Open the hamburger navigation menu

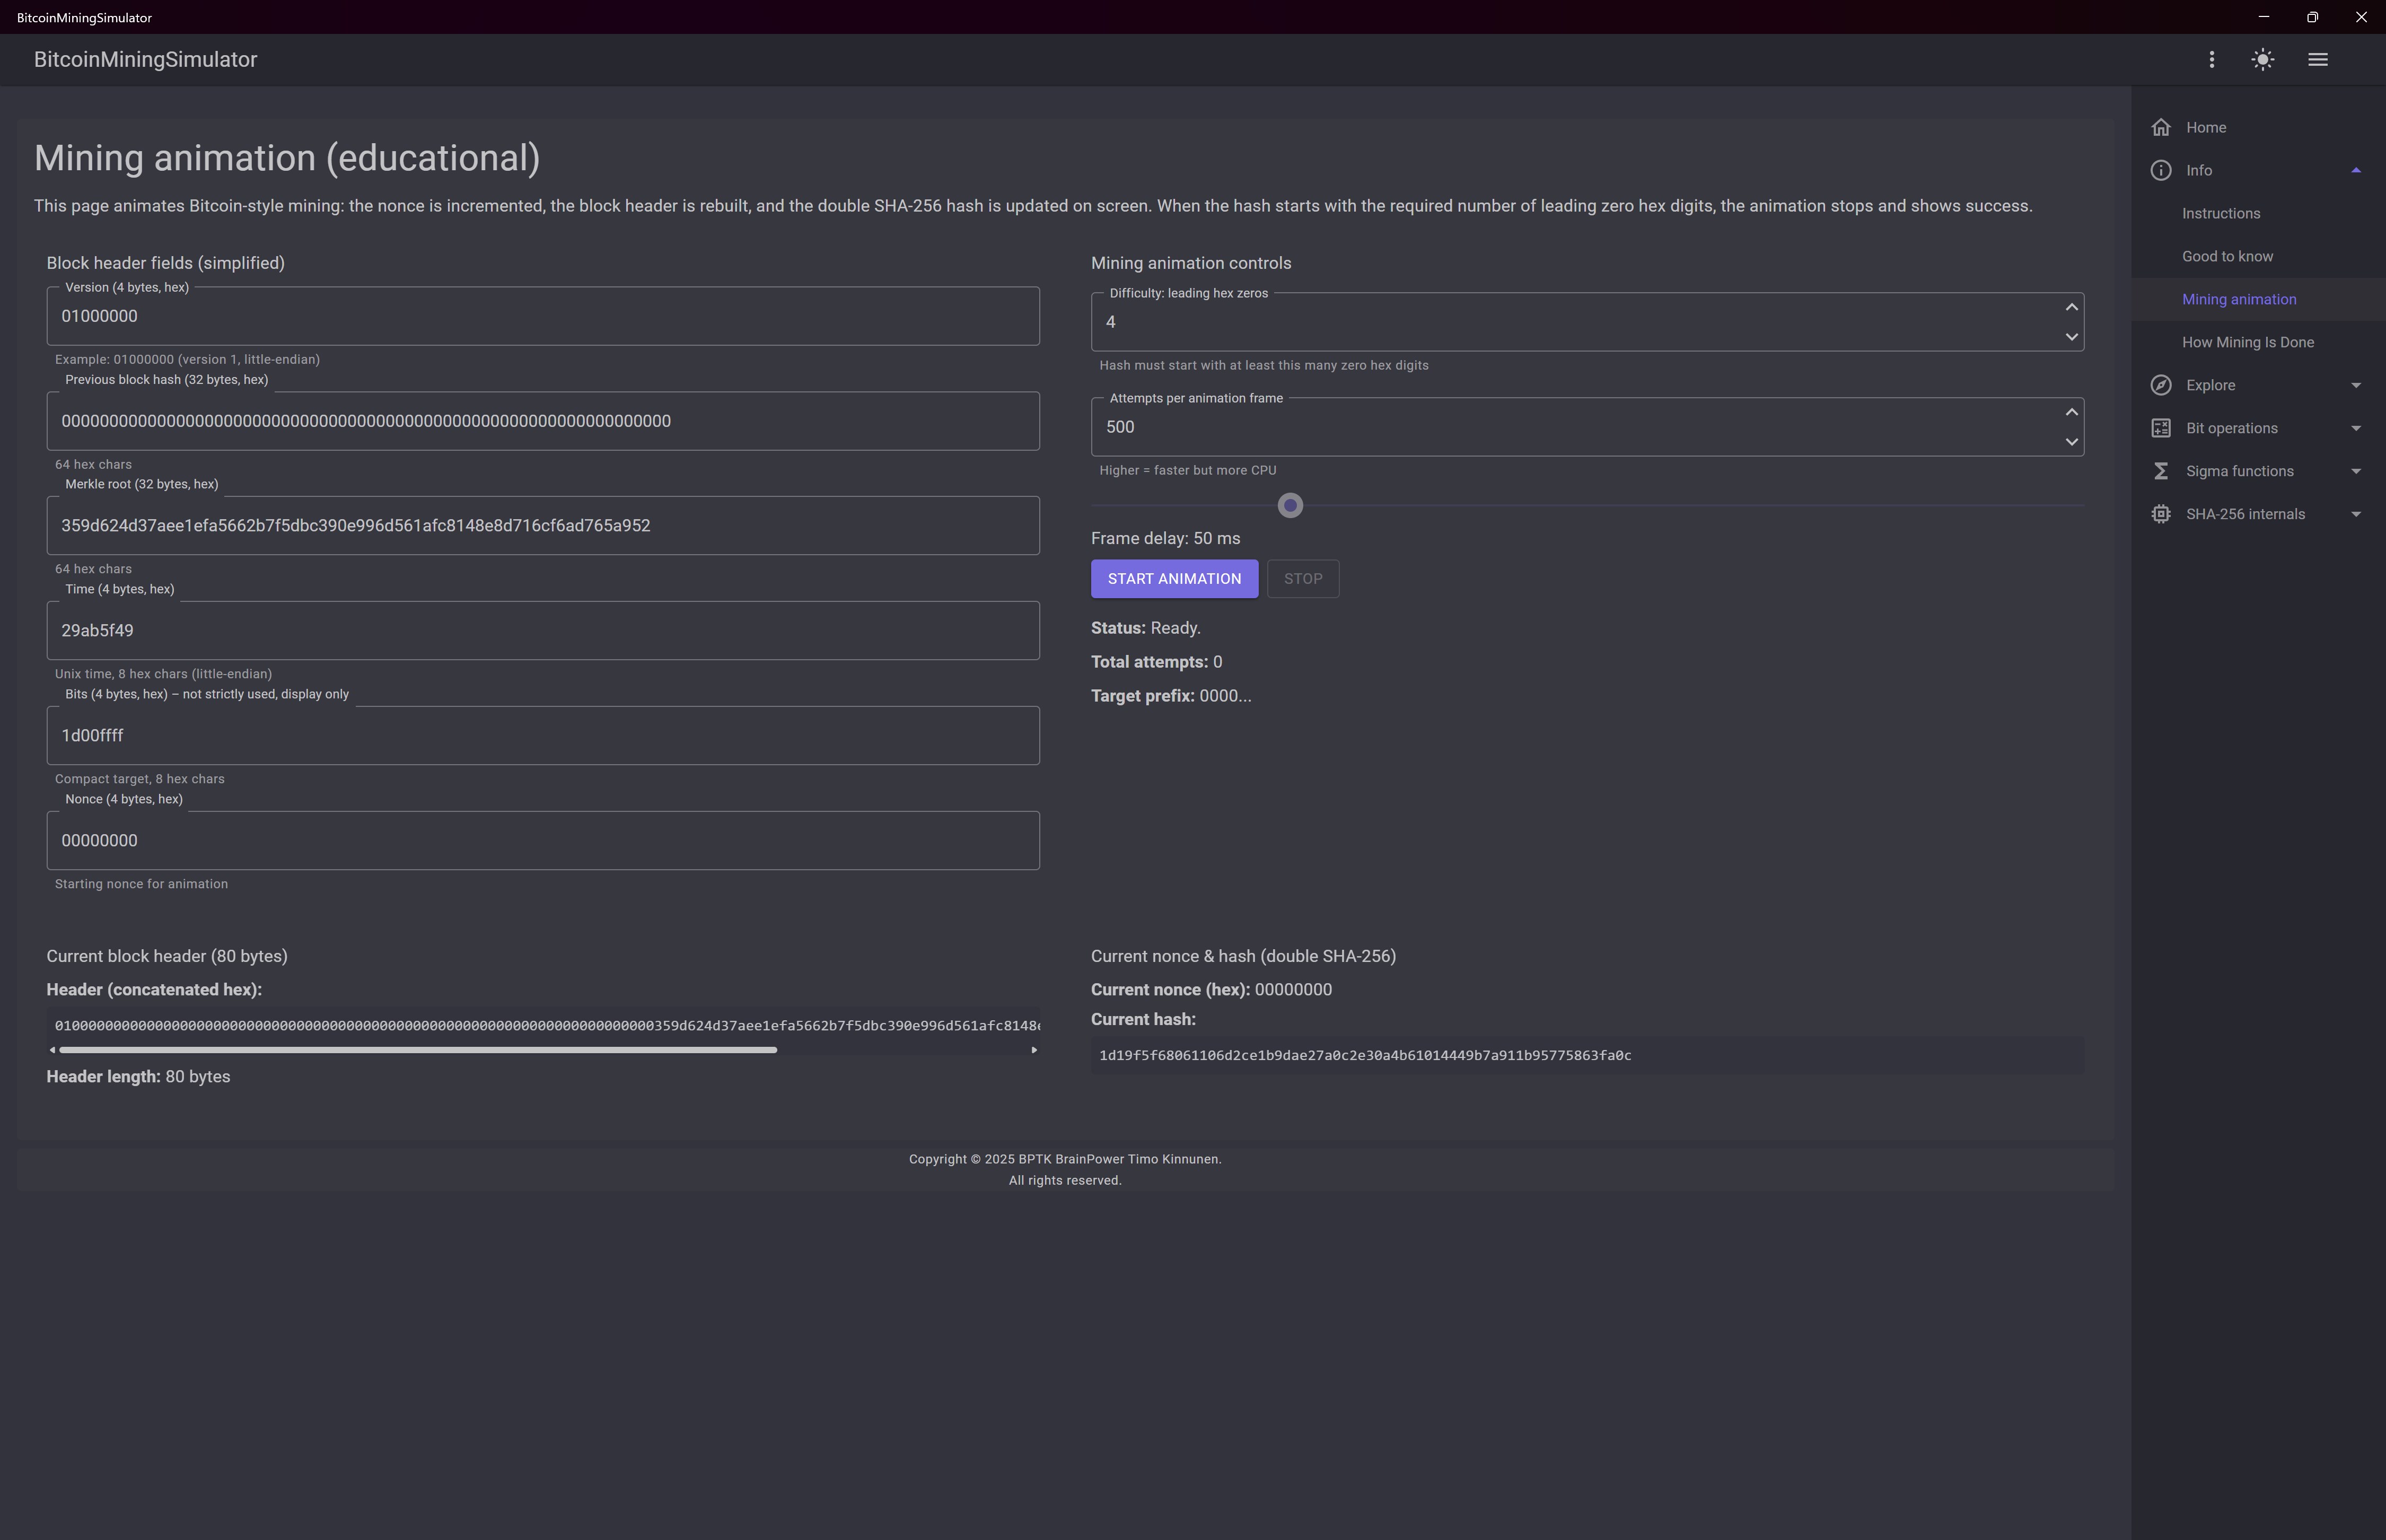[2318, 59]
